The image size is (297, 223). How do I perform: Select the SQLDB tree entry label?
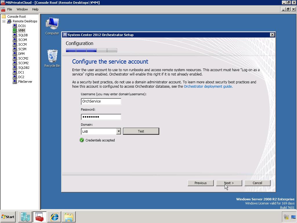pyautogui.click(x=23, y=35)
